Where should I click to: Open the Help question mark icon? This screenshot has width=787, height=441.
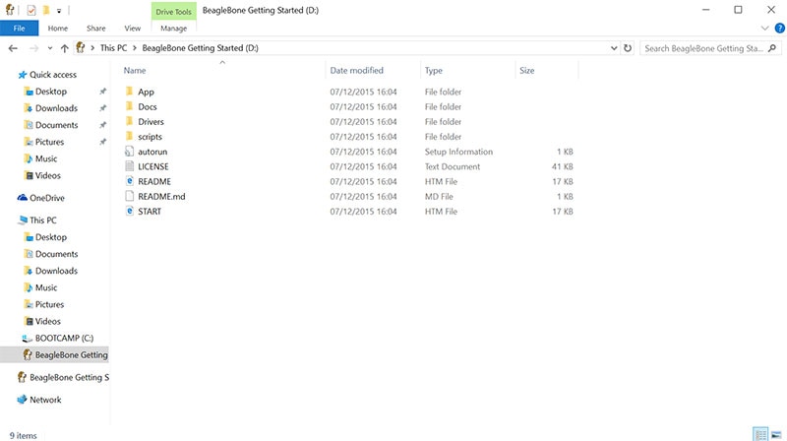point(779,29)
